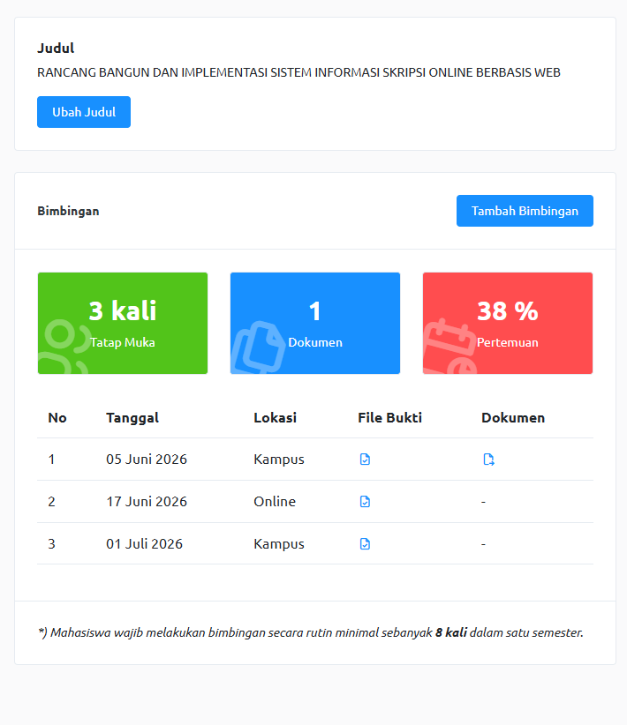Click the Ubah Judul button
The height and width of the screenshot is (725, 627).
[84, 112]
